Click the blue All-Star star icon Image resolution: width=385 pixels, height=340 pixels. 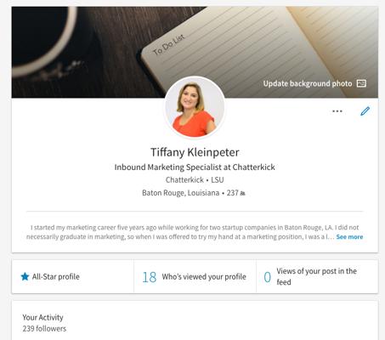coord(25,276)
